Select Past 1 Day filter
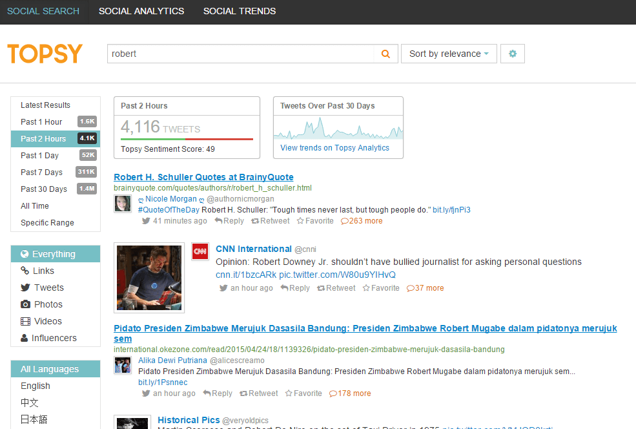The height and width of the screenshot is (429, 636). point(56,156)
